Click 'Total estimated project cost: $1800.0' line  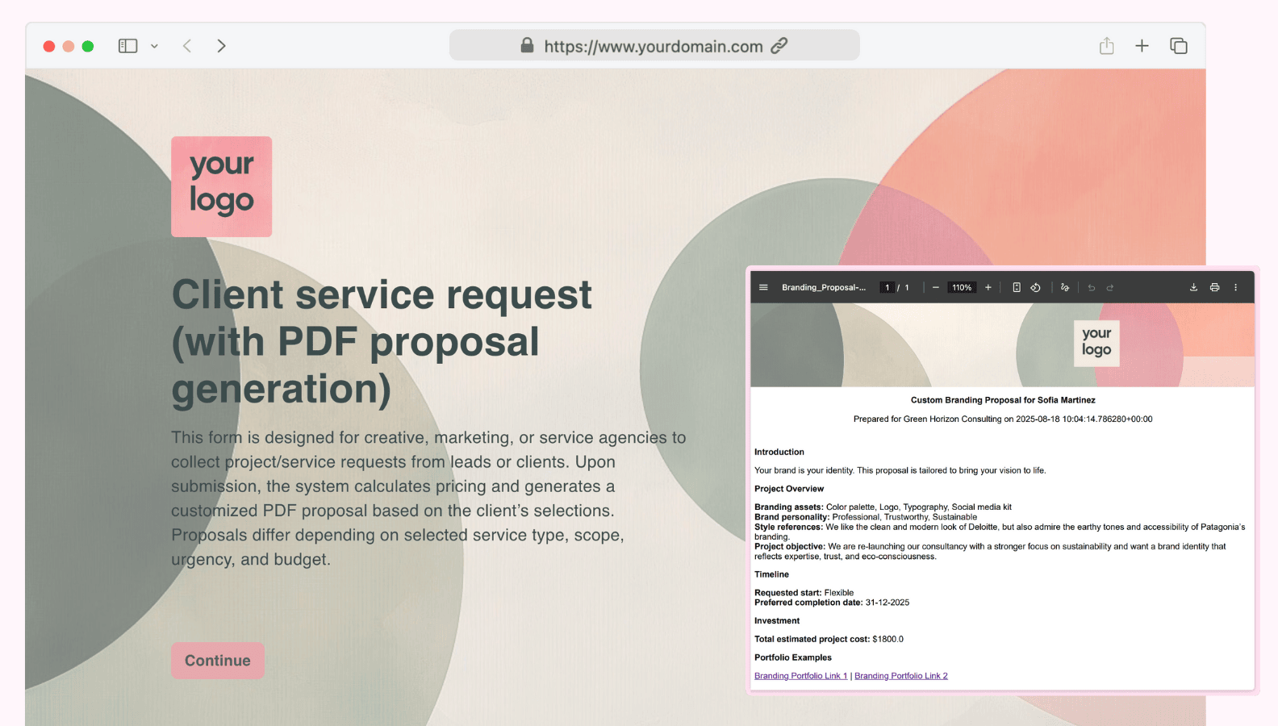(829, 639)
